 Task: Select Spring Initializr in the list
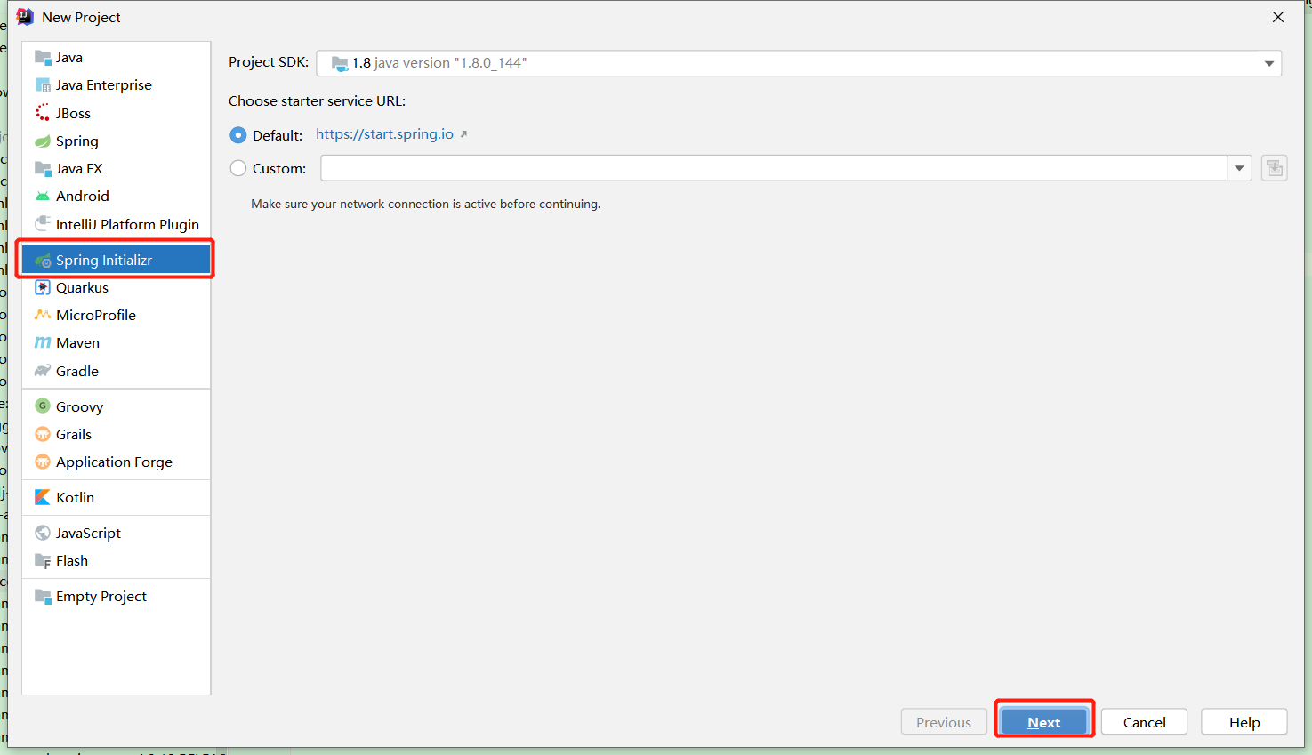[117, 260]
